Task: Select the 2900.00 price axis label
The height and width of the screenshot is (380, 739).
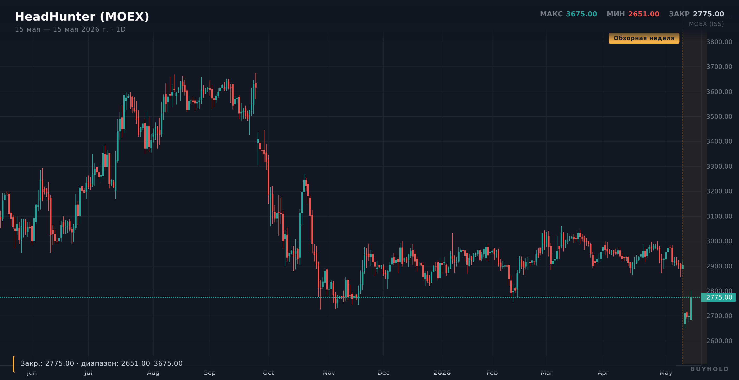Action: (x=719, y=266)
